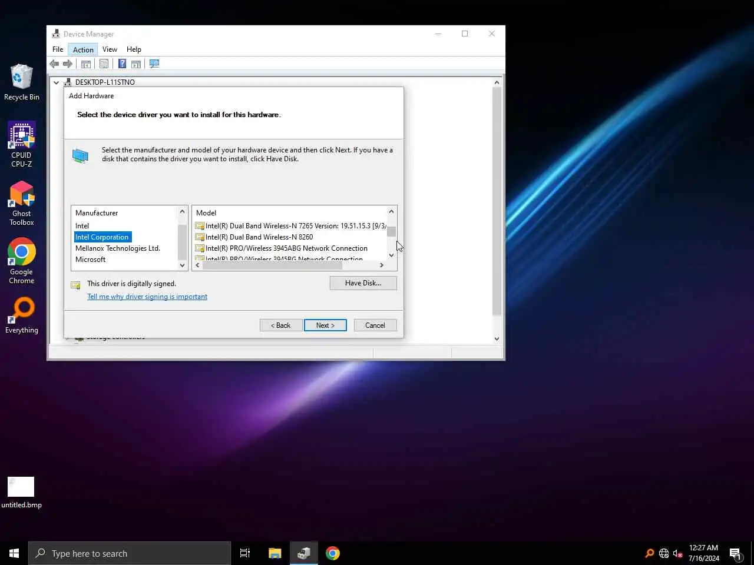Click the Next button in the wizard

pos(325,325)
